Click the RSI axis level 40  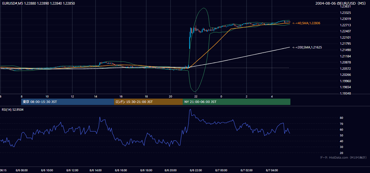[341, 141]
